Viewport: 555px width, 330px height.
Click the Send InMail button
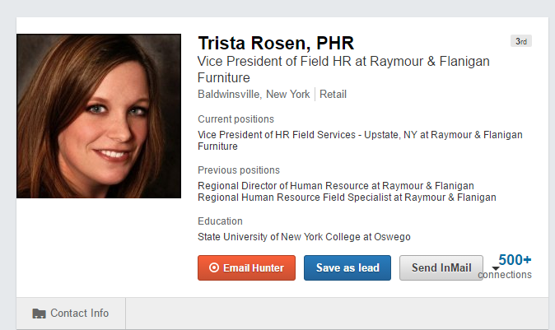(x=441, y=267)
